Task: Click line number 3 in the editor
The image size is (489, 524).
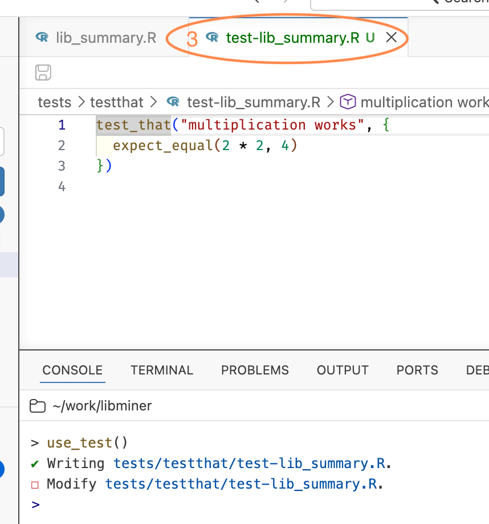Action: click(x=62, y=166)
